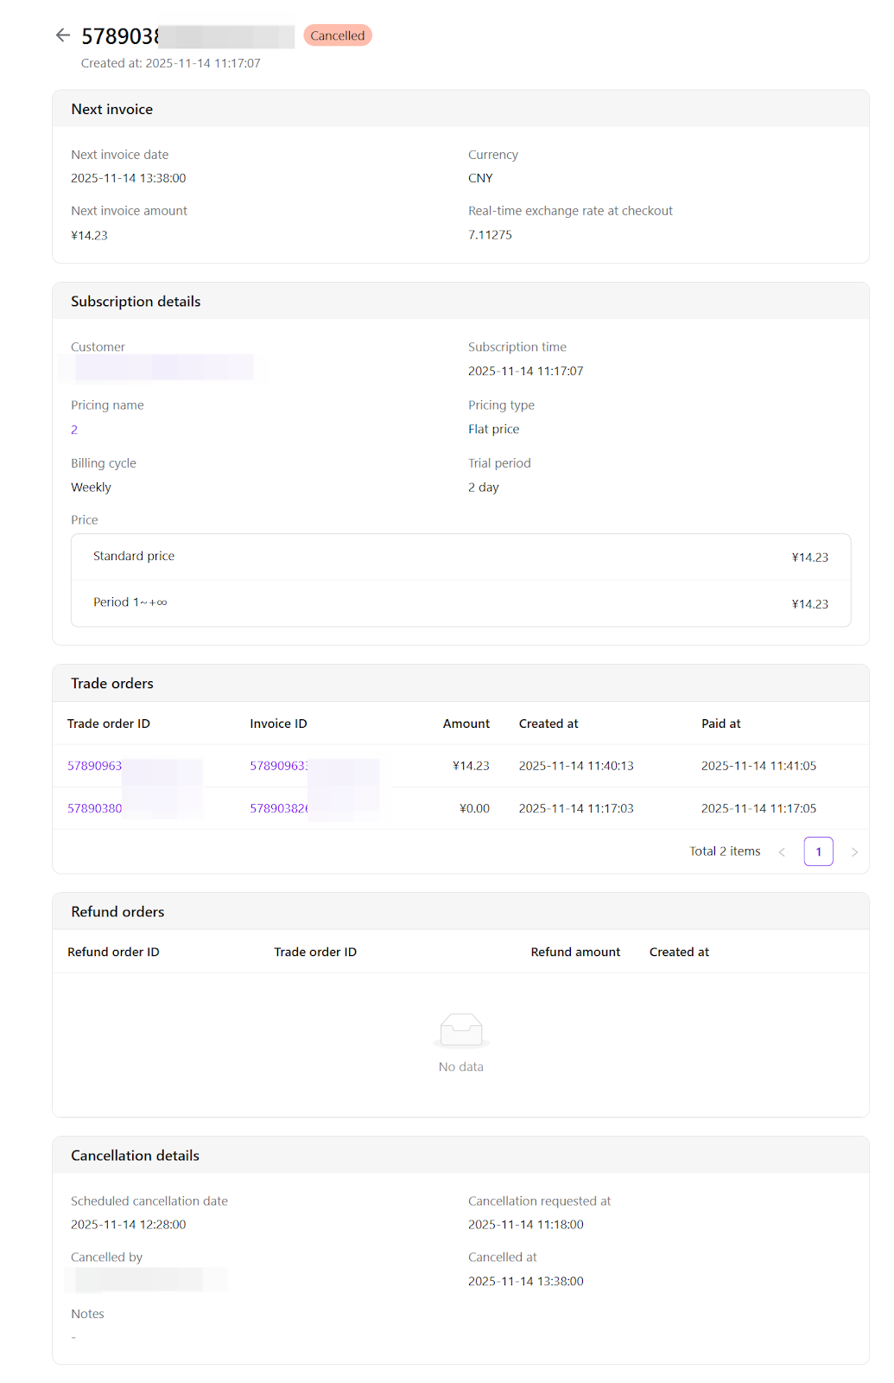The width and height of the screenshot is (894, 1383).
Task: Open the invoice ID of the ¥14.23 order
Action: click(279, 766)
